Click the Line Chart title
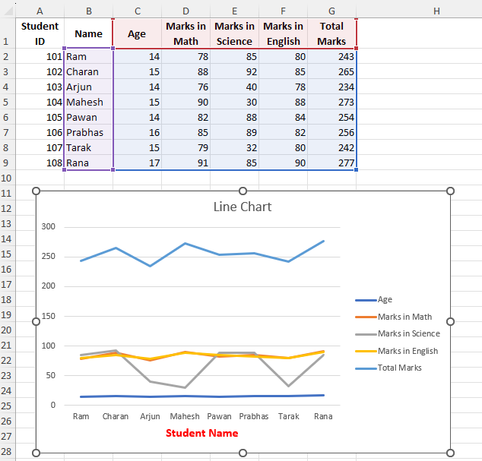 pyautogui.click(x=242, y=207)
